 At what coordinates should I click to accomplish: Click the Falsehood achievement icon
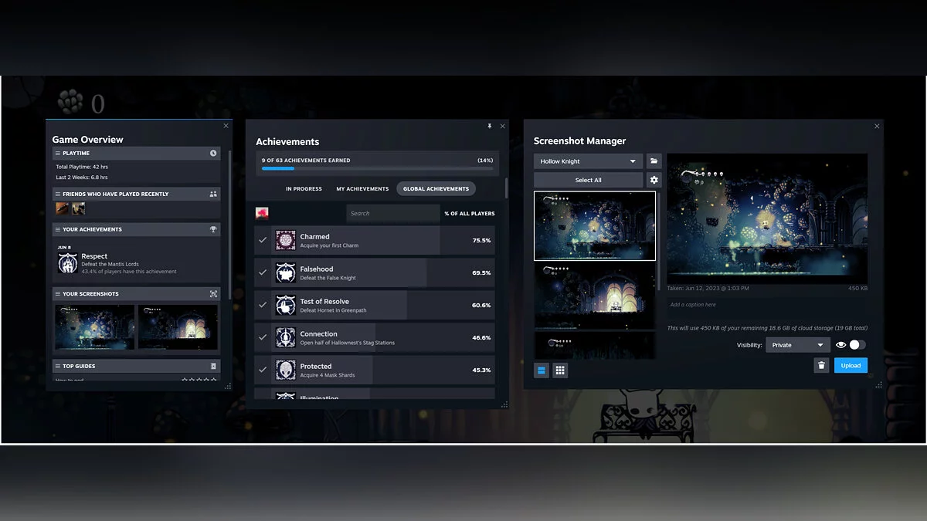286,272
